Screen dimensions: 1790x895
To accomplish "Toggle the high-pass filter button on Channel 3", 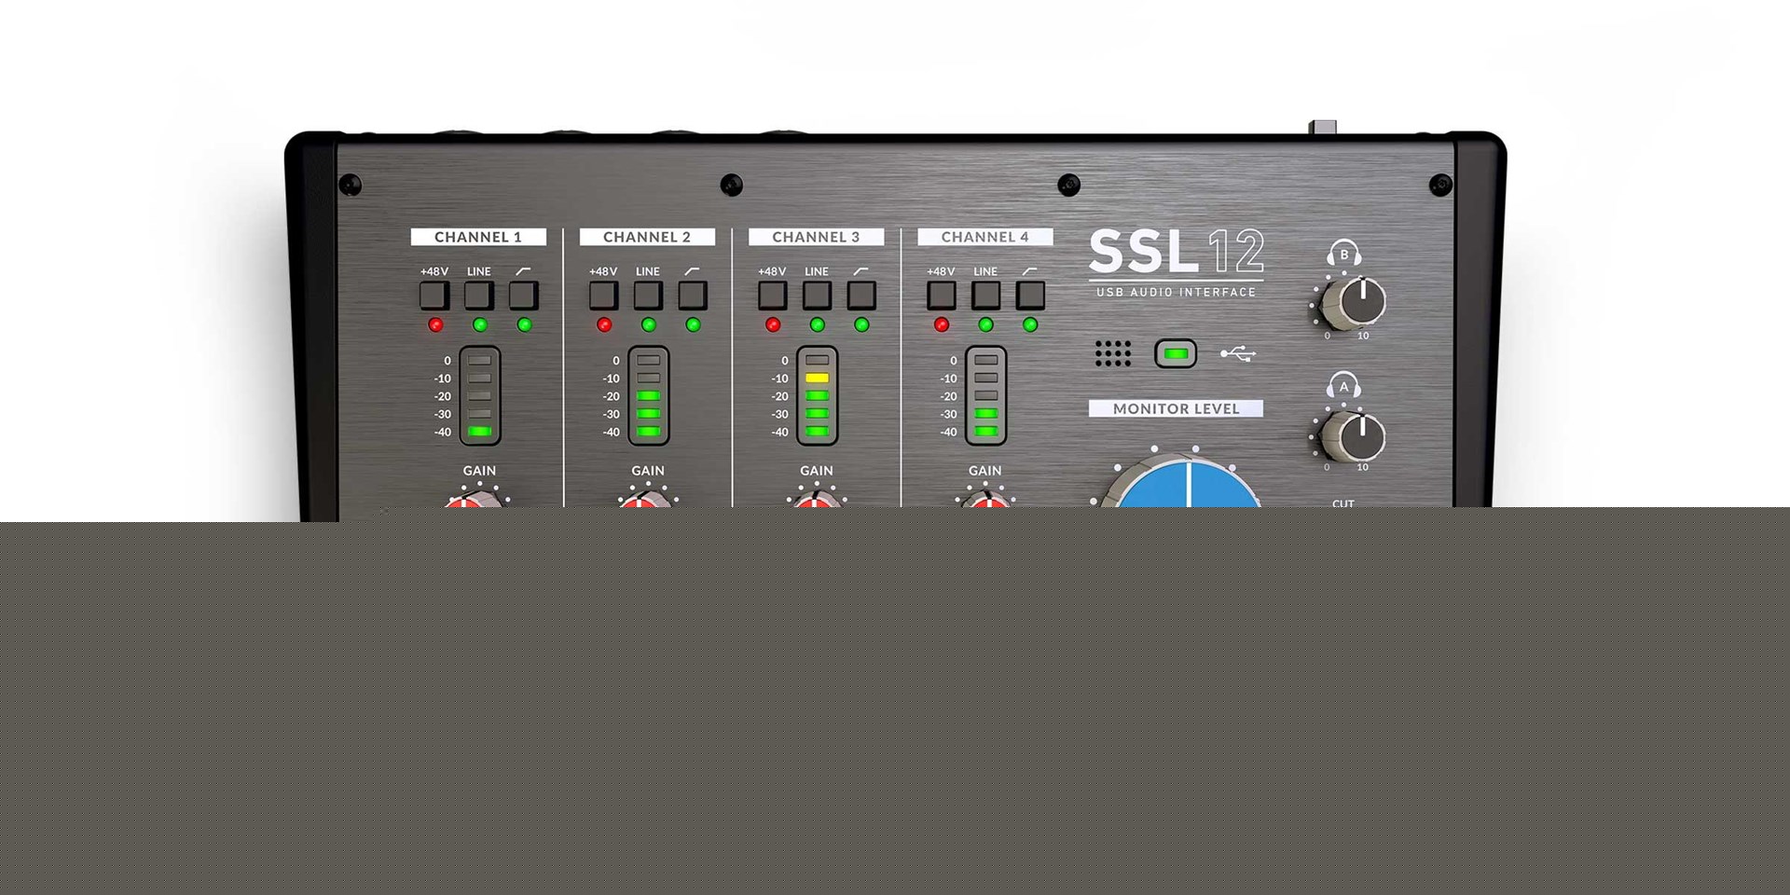I will (x=861, y=296).
